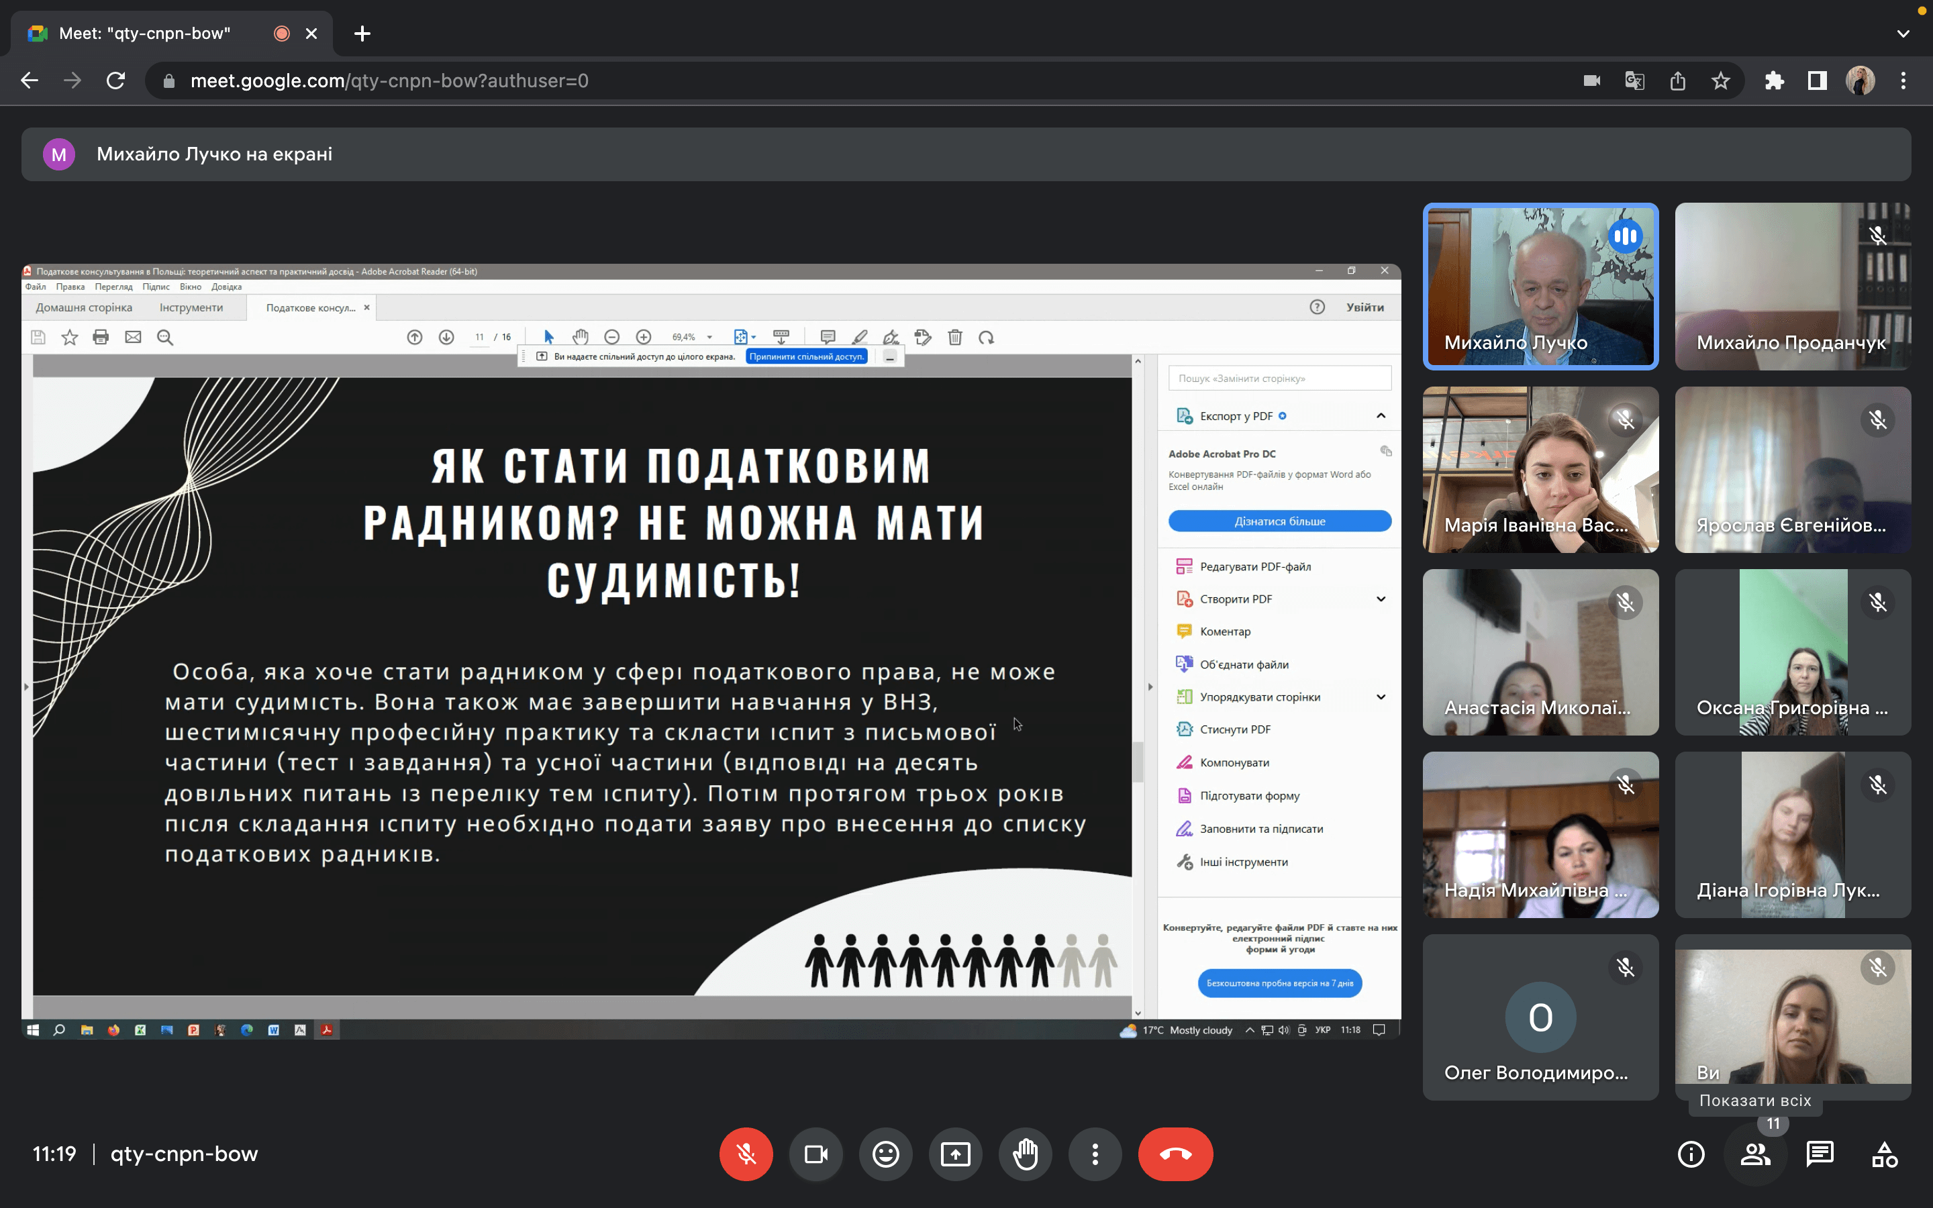Screen dimensions: 1933x1208
Task: Open meeting details info icon
Action: pyautogui.click(x=1690, y=1154)
